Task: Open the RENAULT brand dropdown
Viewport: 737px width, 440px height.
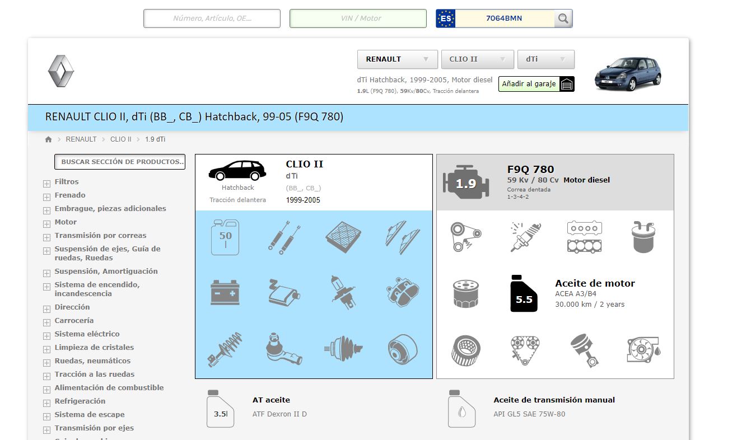Action: (x=397, y=59)
